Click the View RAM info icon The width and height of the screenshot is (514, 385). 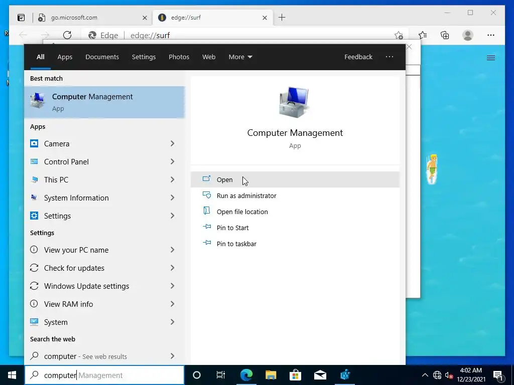pyautogui.click(x=34, y=303)
